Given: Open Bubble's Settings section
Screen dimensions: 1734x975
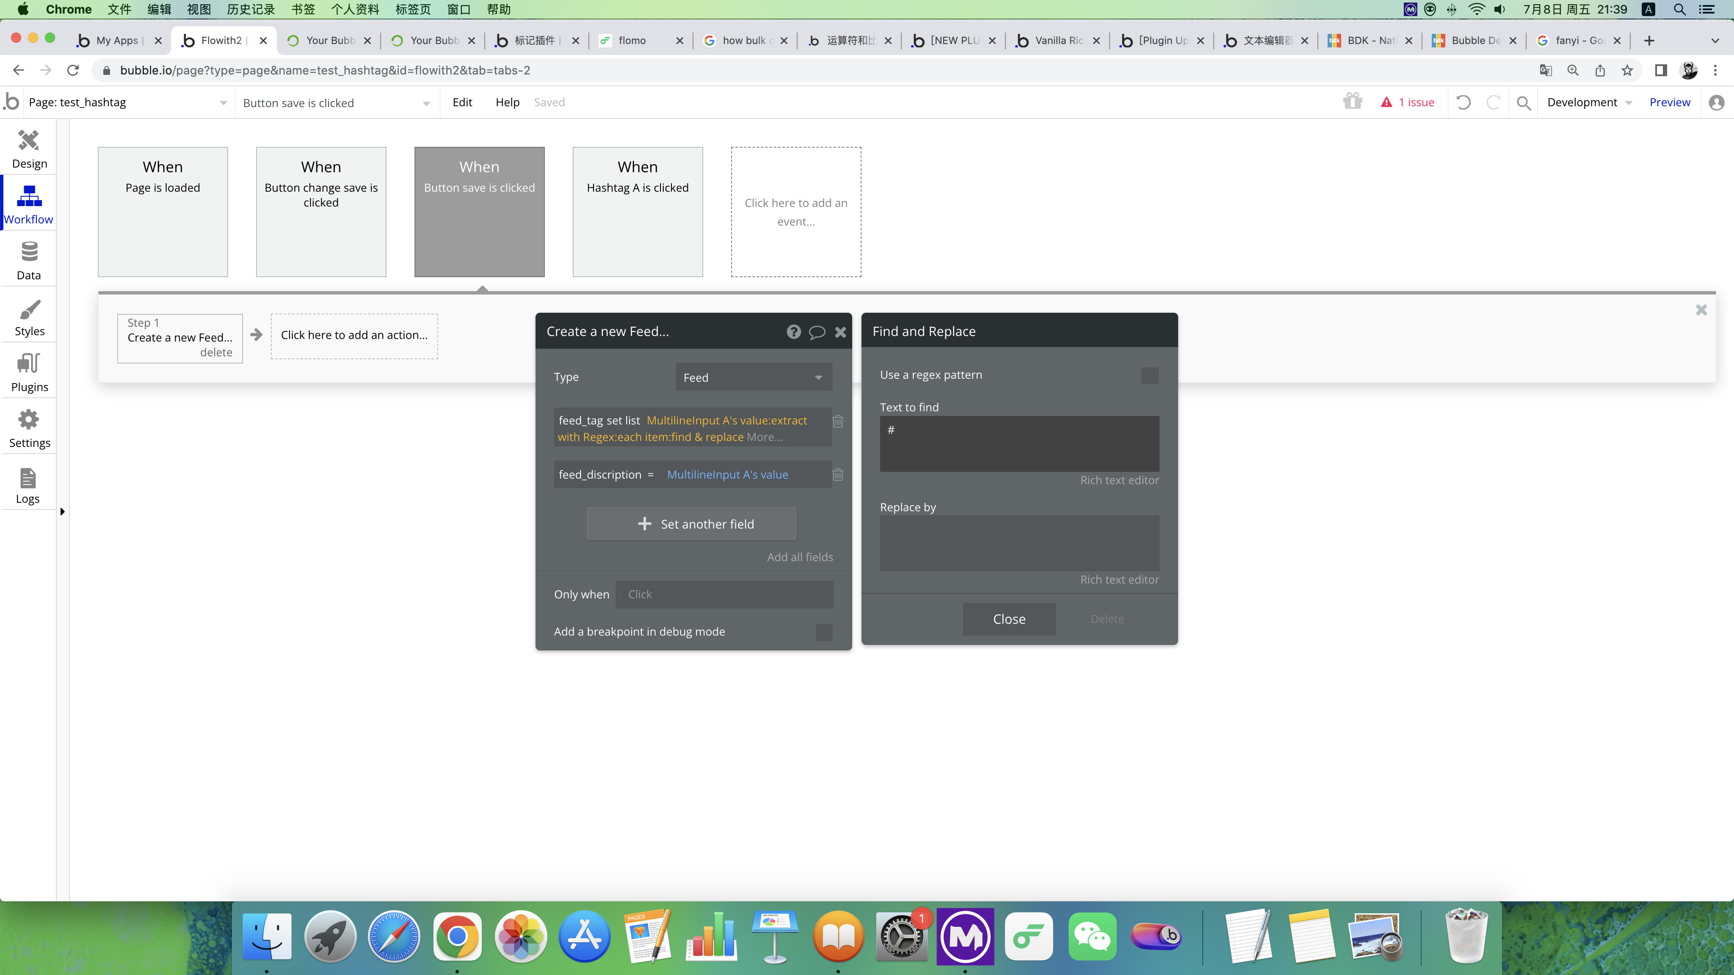Looking at the screenshot, I should click(x=29, y=427).
